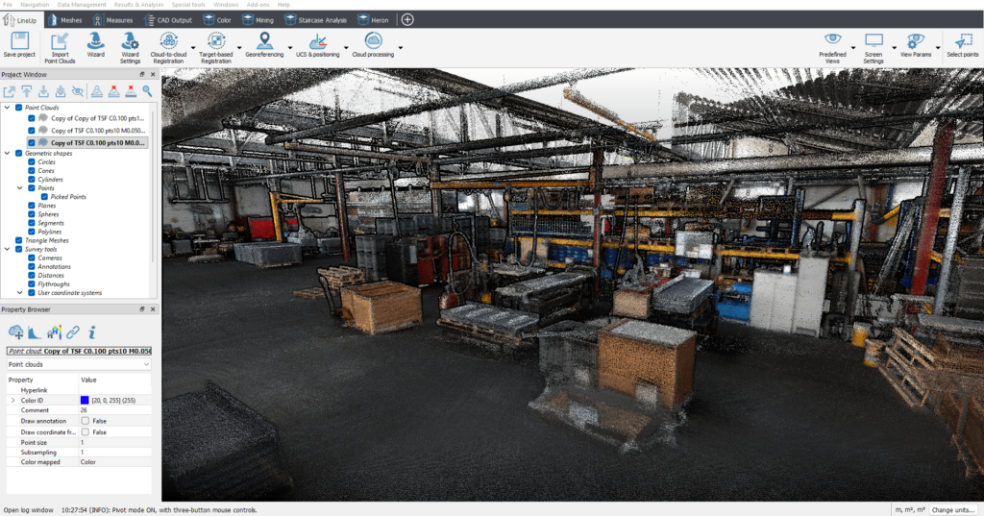
Task: Switch to the CAD Output tab
Action: point(168,19)
